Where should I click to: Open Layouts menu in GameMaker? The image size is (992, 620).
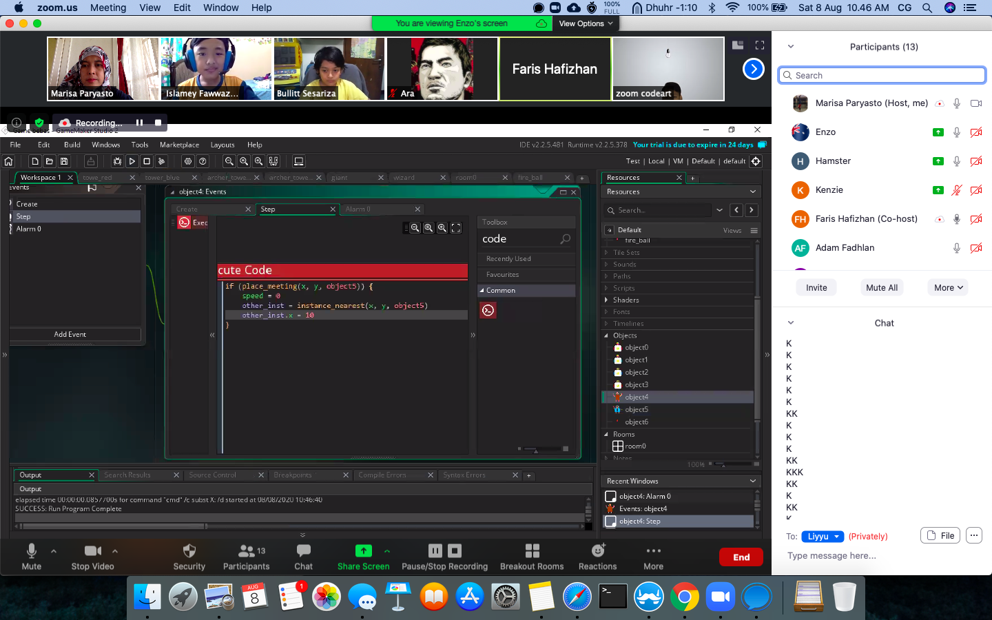pos(223,145)
